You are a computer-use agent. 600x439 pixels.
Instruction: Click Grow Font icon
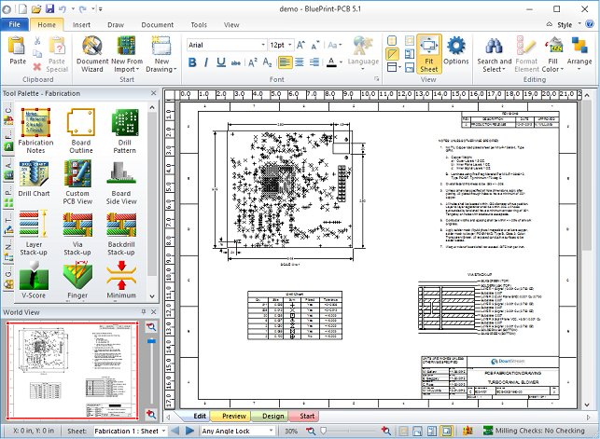tap(300, 45)
